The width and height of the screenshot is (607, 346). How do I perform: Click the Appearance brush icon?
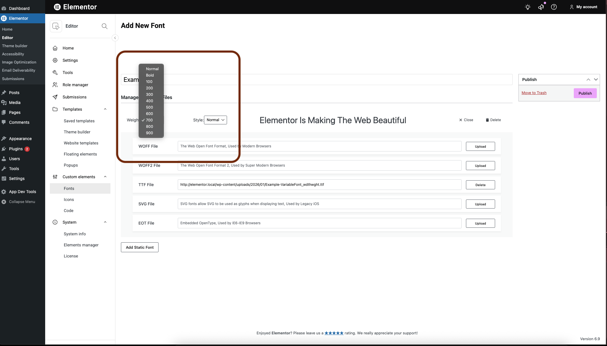(4, 139)
